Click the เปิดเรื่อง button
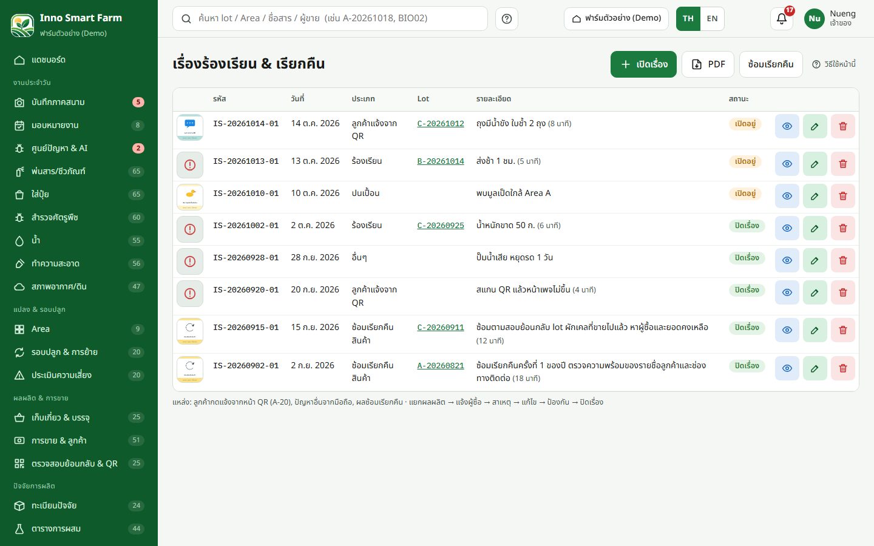 643,64
